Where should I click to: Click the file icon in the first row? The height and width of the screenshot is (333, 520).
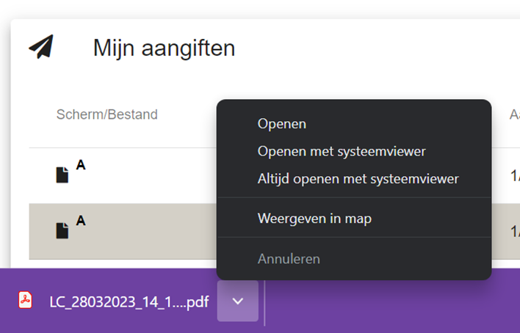pos(62,175)
